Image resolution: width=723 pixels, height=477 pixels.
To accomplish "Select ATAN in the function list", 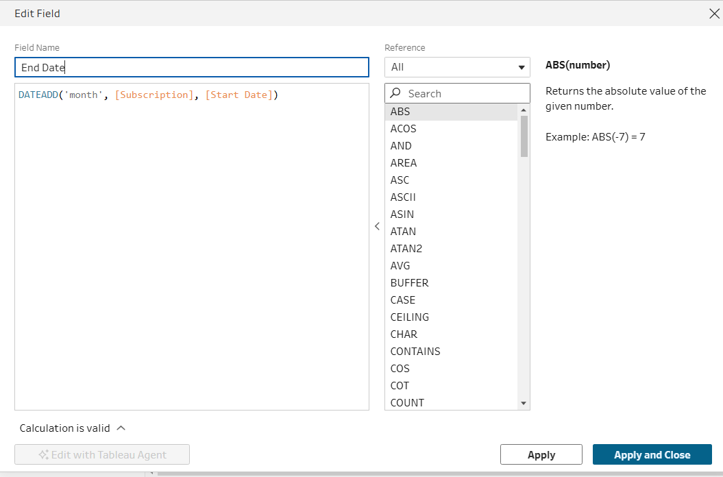I will pyautogui.click(x=451, y=231).
